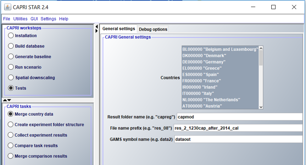Select Create experiment folder structure task

coord(11,125)
